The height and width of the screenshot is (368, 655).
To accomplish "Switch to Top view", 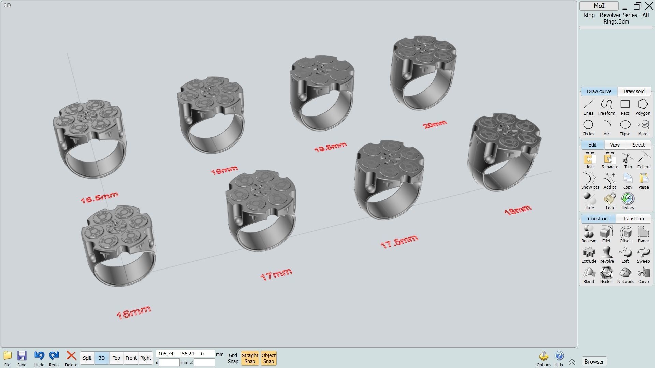I will pyautogui.click(x=116, y=358).
